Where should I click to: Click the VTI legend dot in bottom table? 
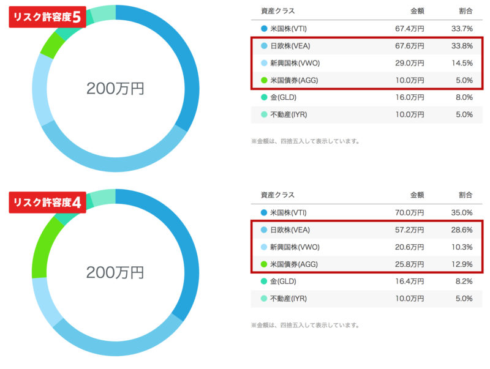(x=264, y=212)
